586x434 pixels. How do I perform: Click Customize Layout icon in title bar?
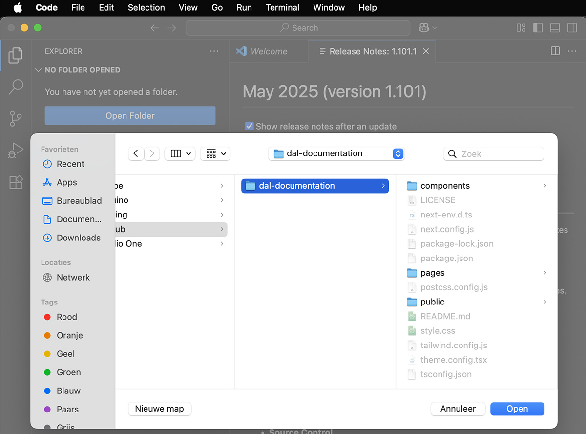point(521,28)
